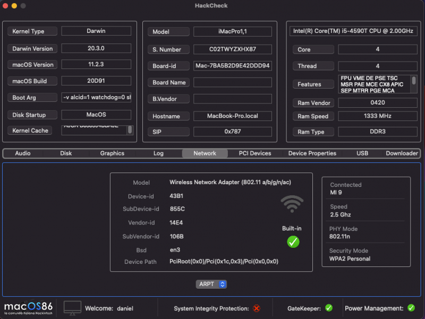Click the Darwin Version label button

32,48
